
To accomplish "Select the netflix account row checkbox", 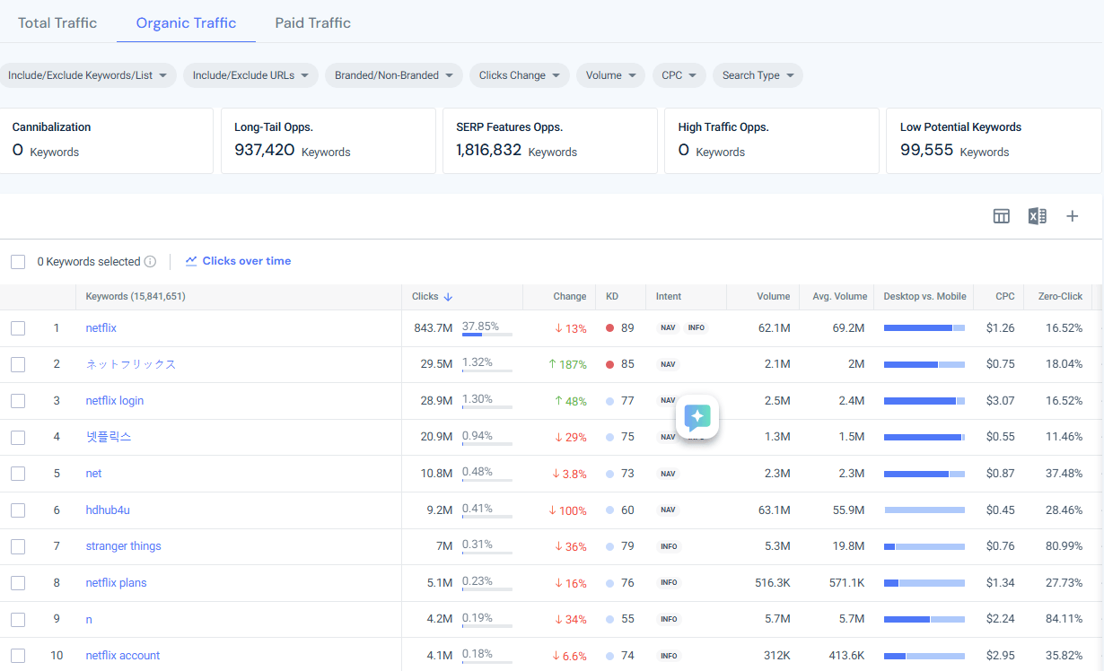I will click(18, 656).
